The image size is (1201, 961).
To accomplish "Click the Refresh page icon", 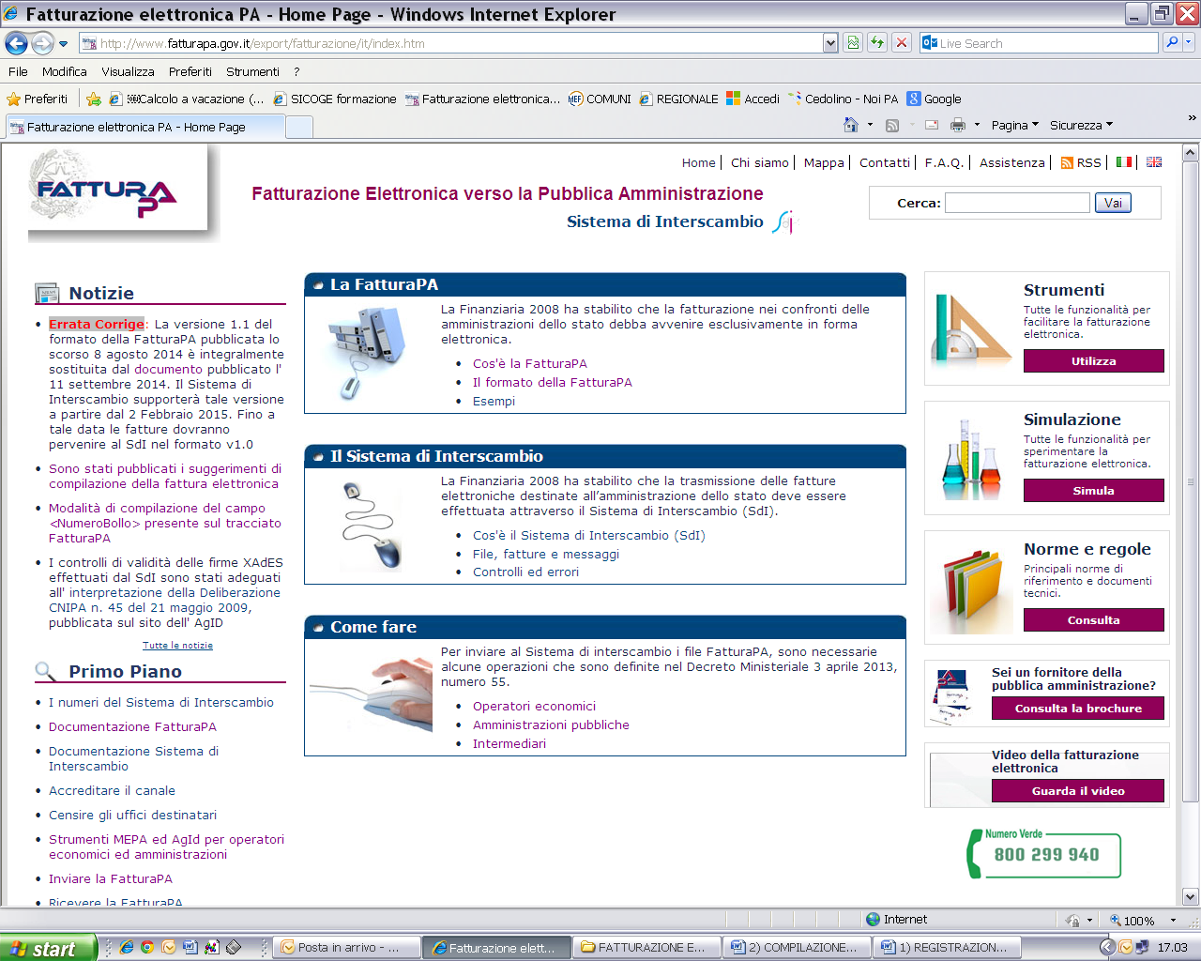I will click(877, 42).
